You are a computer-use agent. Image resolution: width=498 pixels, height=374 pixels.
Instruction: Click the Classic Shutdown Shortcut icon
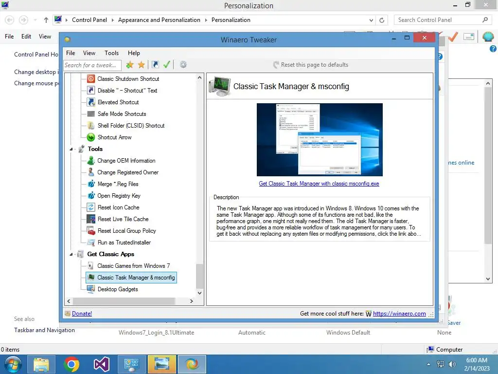91,78
